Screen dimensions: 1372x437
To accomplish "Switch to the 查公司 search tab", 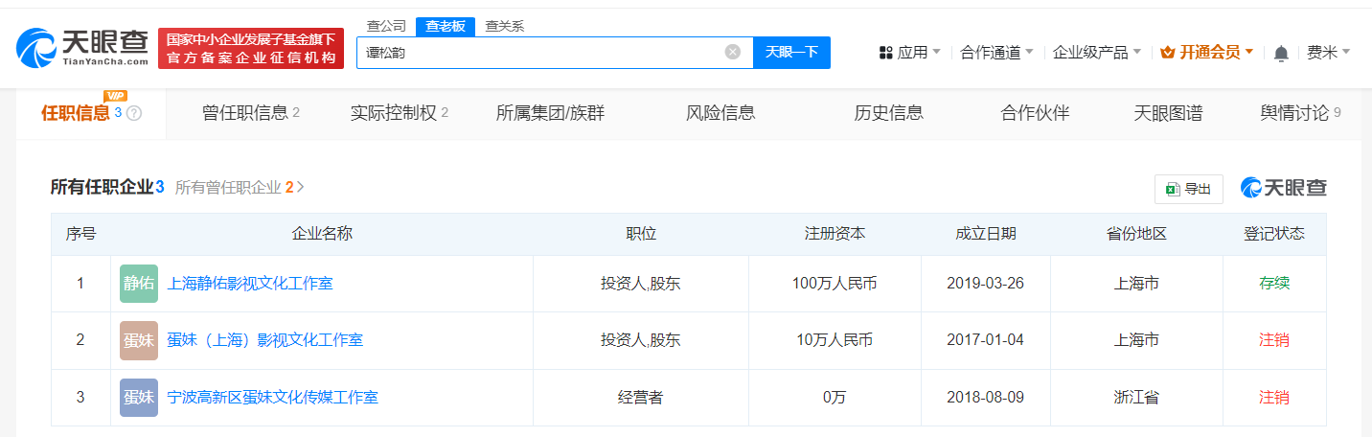I will (386, 26).
